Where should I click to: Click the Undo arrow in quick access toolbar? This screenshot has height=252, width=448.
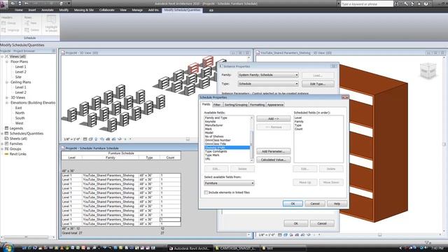click(x=27, y=3)
